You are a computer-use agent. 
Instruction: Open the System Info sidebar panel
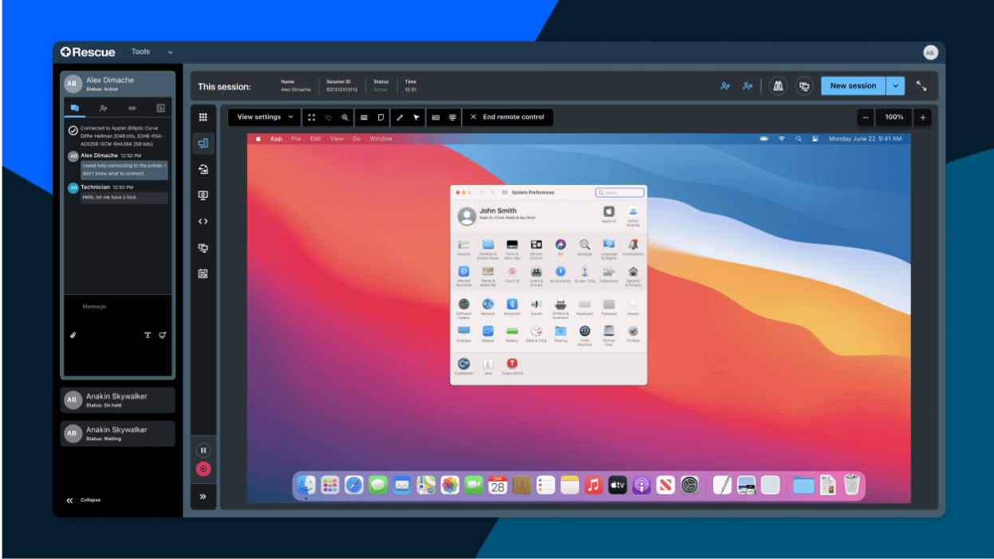pyautogui.click(x=203, y=195)
